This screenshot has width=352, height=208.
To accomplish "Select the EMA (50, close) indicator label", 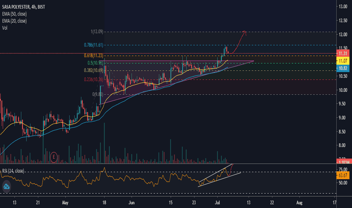I will 14,14.
